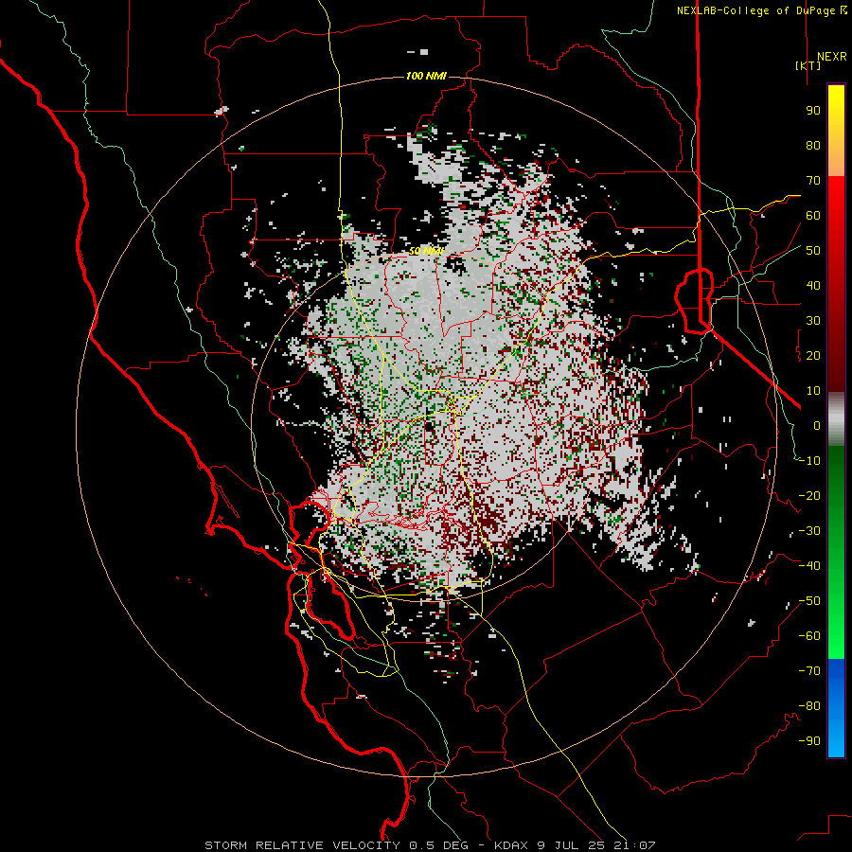Click the positive 50 scale label
Image resolution: width=852 pixels, height=852 pixels.
tap(813, 251)
